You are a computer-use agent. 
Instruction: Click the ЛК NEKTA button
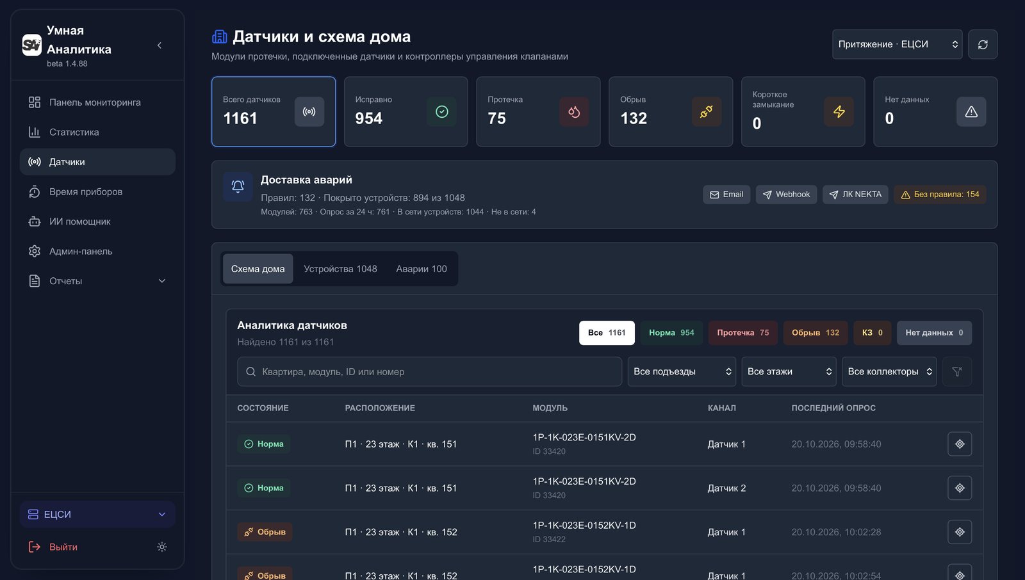[x=855, y=195]
